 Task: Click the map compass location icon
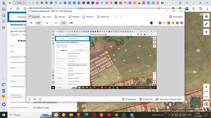(x=206, y=104)
